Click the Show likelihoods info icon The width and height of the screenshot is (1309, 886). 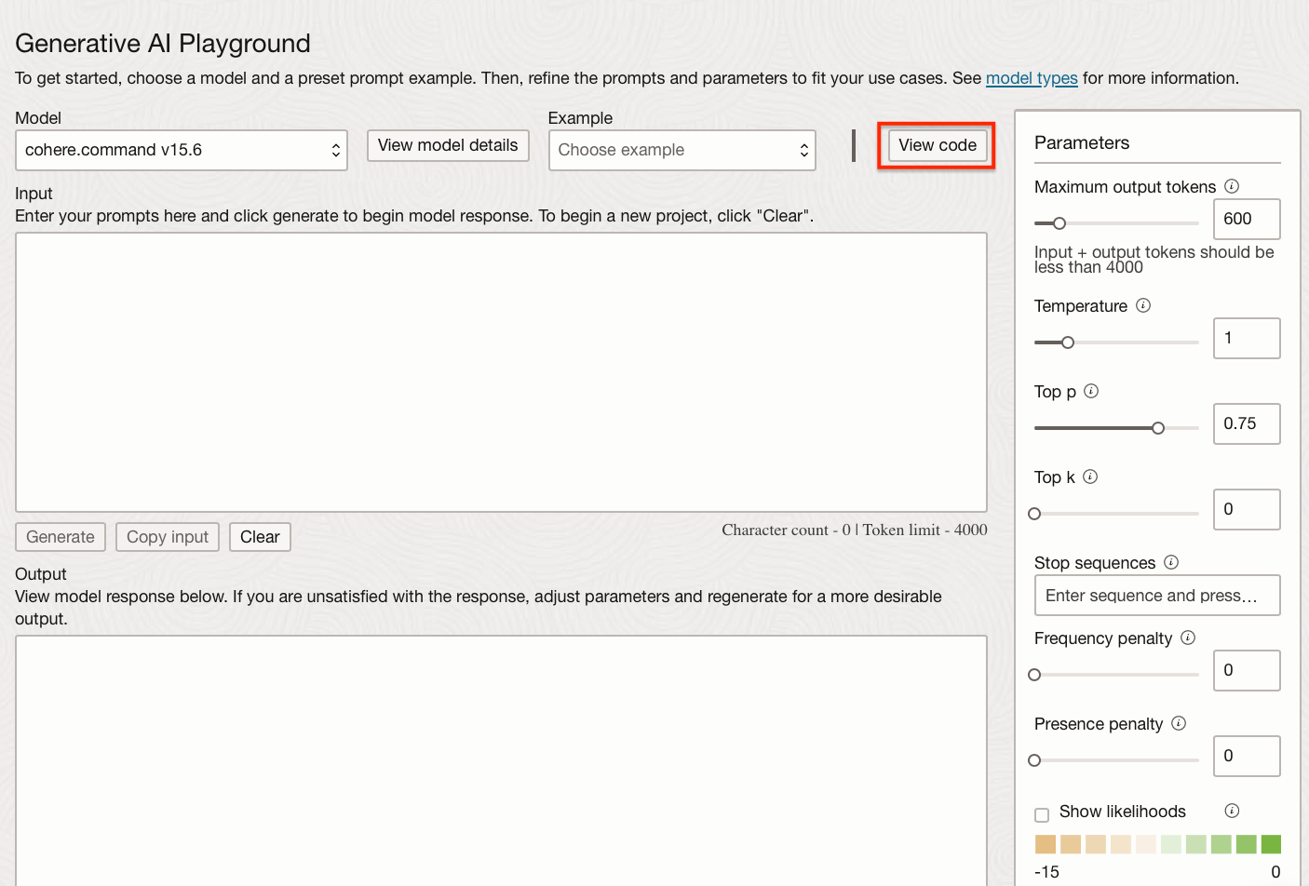pyautogui.click(x=1231, y=811)
